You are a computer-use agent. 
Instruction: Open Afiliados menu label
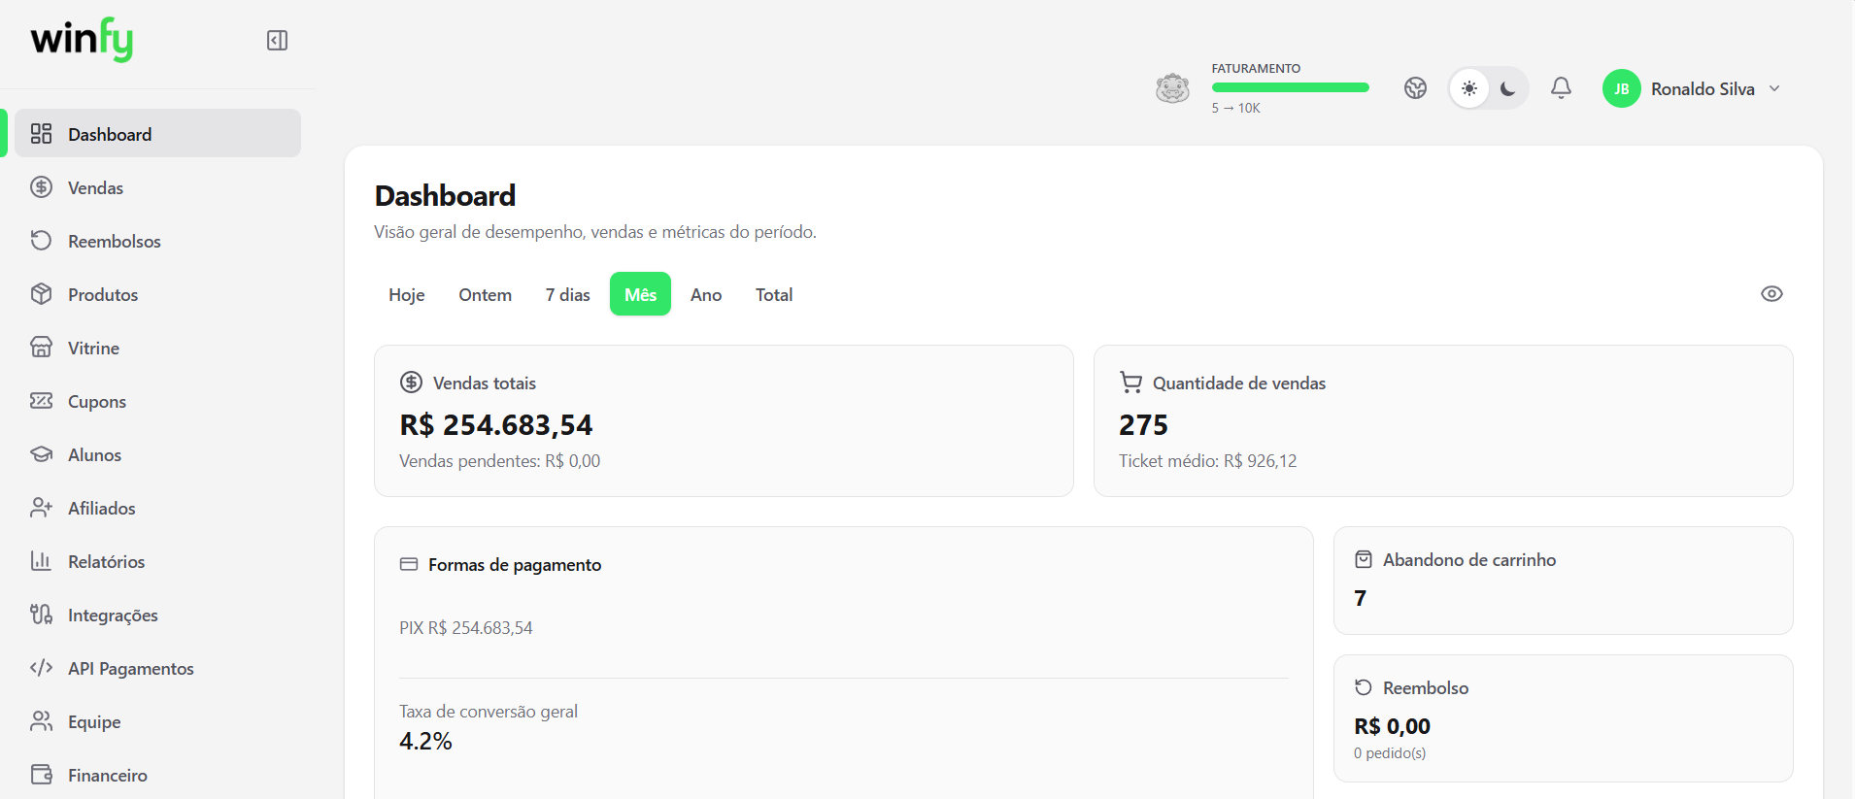102,509
